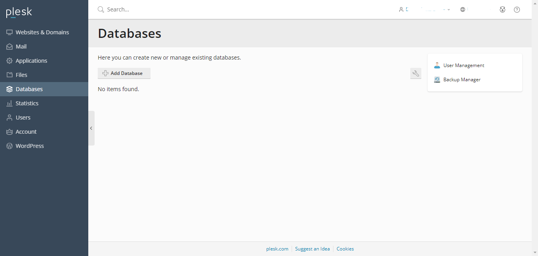Click the globe subscription icon
The height and width of the screenshot is (256, 538).
coord(463,9)
